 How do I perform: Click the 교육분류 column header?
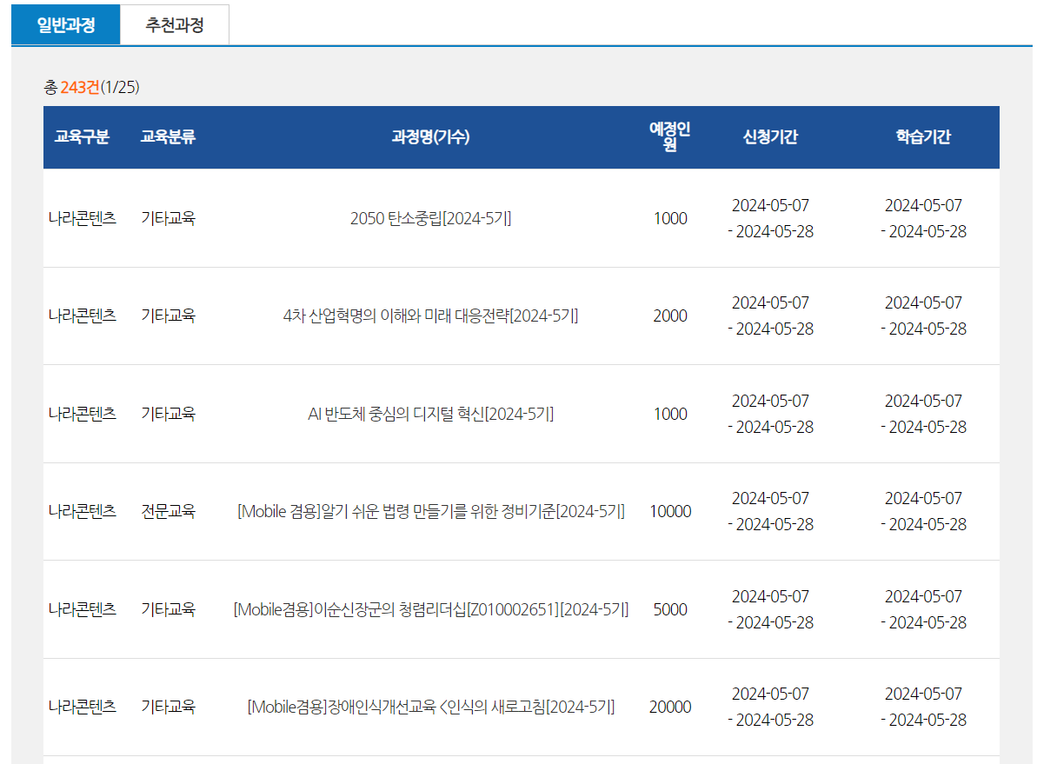point(162,136)
